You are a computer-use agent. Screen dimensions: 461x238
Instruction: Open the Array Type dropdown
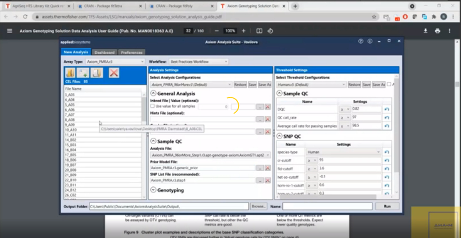[115, 61]
